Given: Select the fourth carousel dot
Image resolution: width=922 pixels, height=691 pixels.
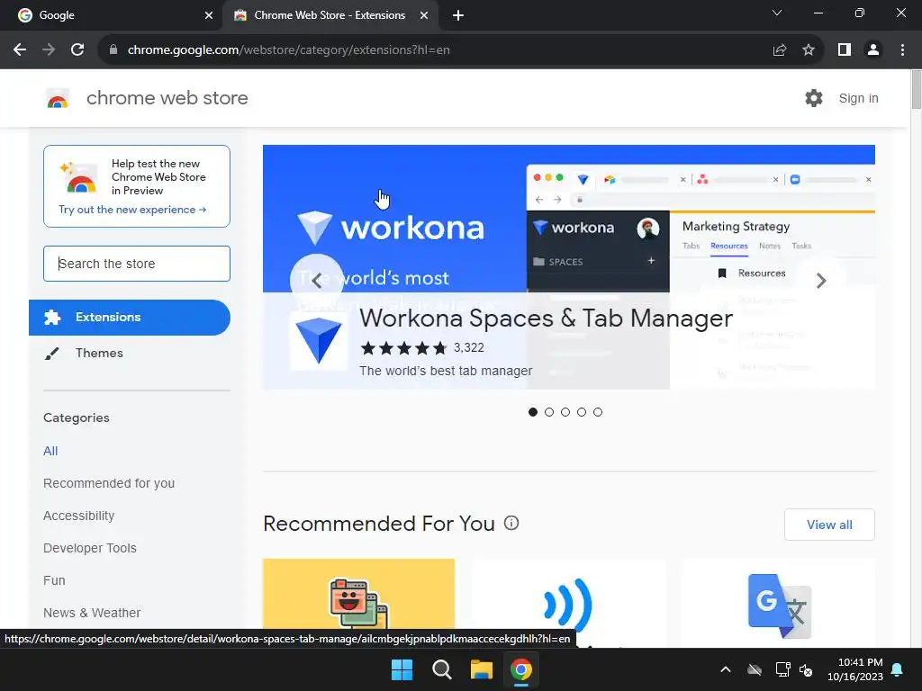Looking at the screenshot, I should click(582, 412).
